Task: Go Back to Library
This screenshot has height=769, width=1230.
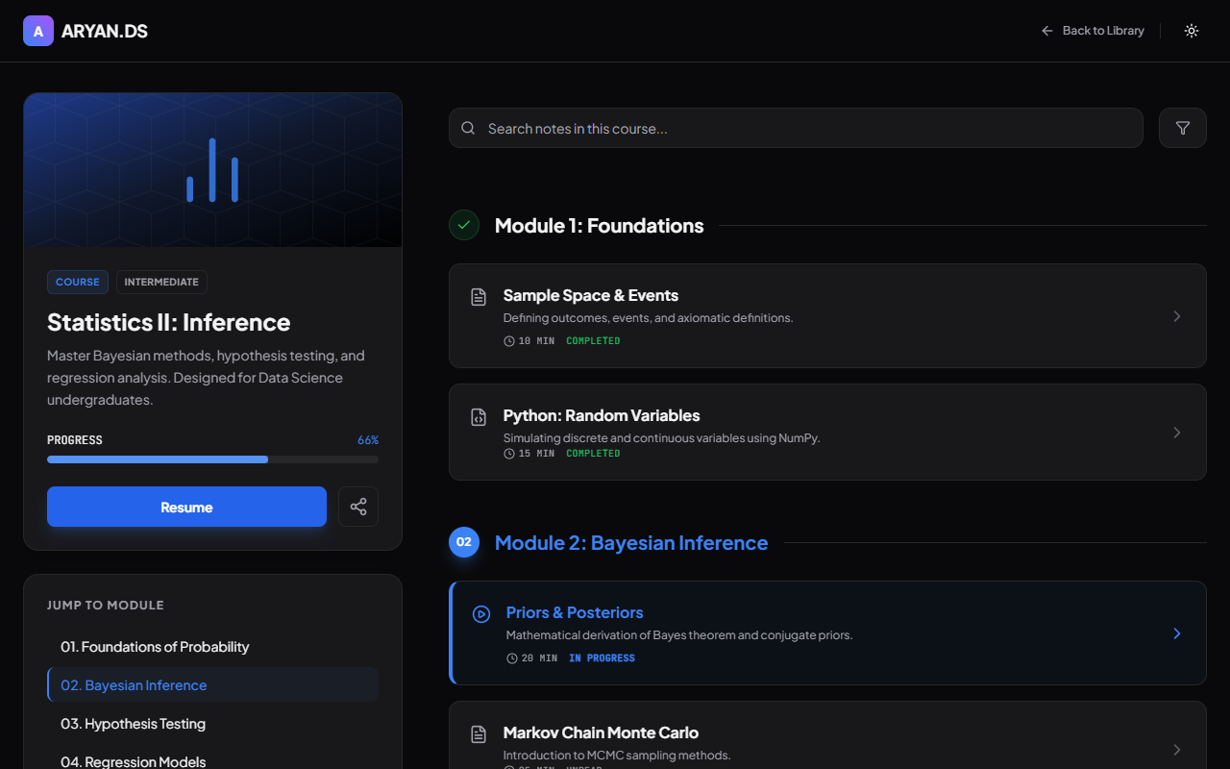Action: 1093,31
